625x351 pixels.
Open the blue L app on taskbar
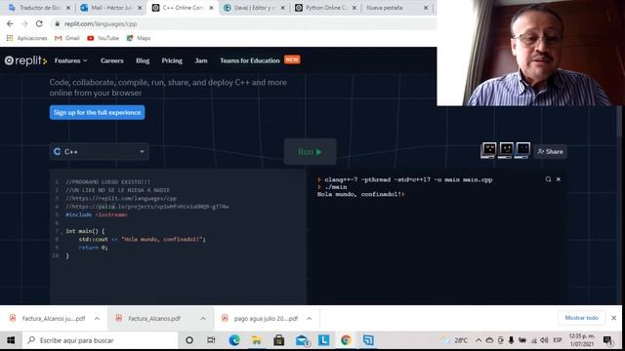(323, 340)
